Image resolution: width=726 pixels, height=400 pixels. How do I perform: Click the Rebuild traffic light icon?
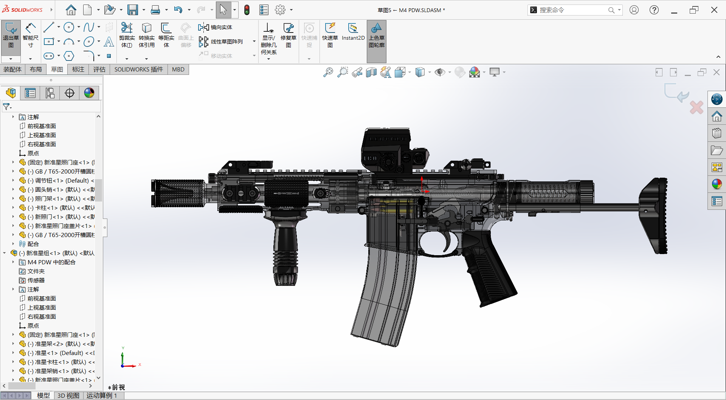point(247,10)
